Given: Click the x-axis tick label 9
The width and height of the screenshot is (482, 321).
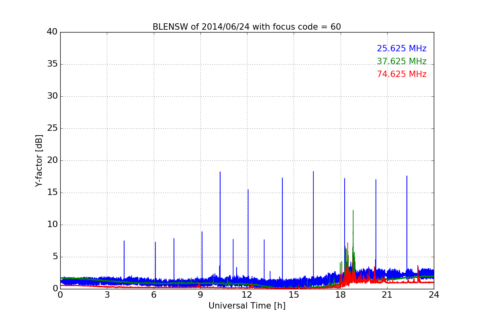Looking at the screenshot, I should 200,295.
